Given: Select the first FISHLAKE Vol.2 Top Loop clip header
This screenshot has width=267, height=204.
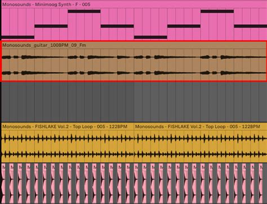Looking at the screenshot, I should pos(68,127).
